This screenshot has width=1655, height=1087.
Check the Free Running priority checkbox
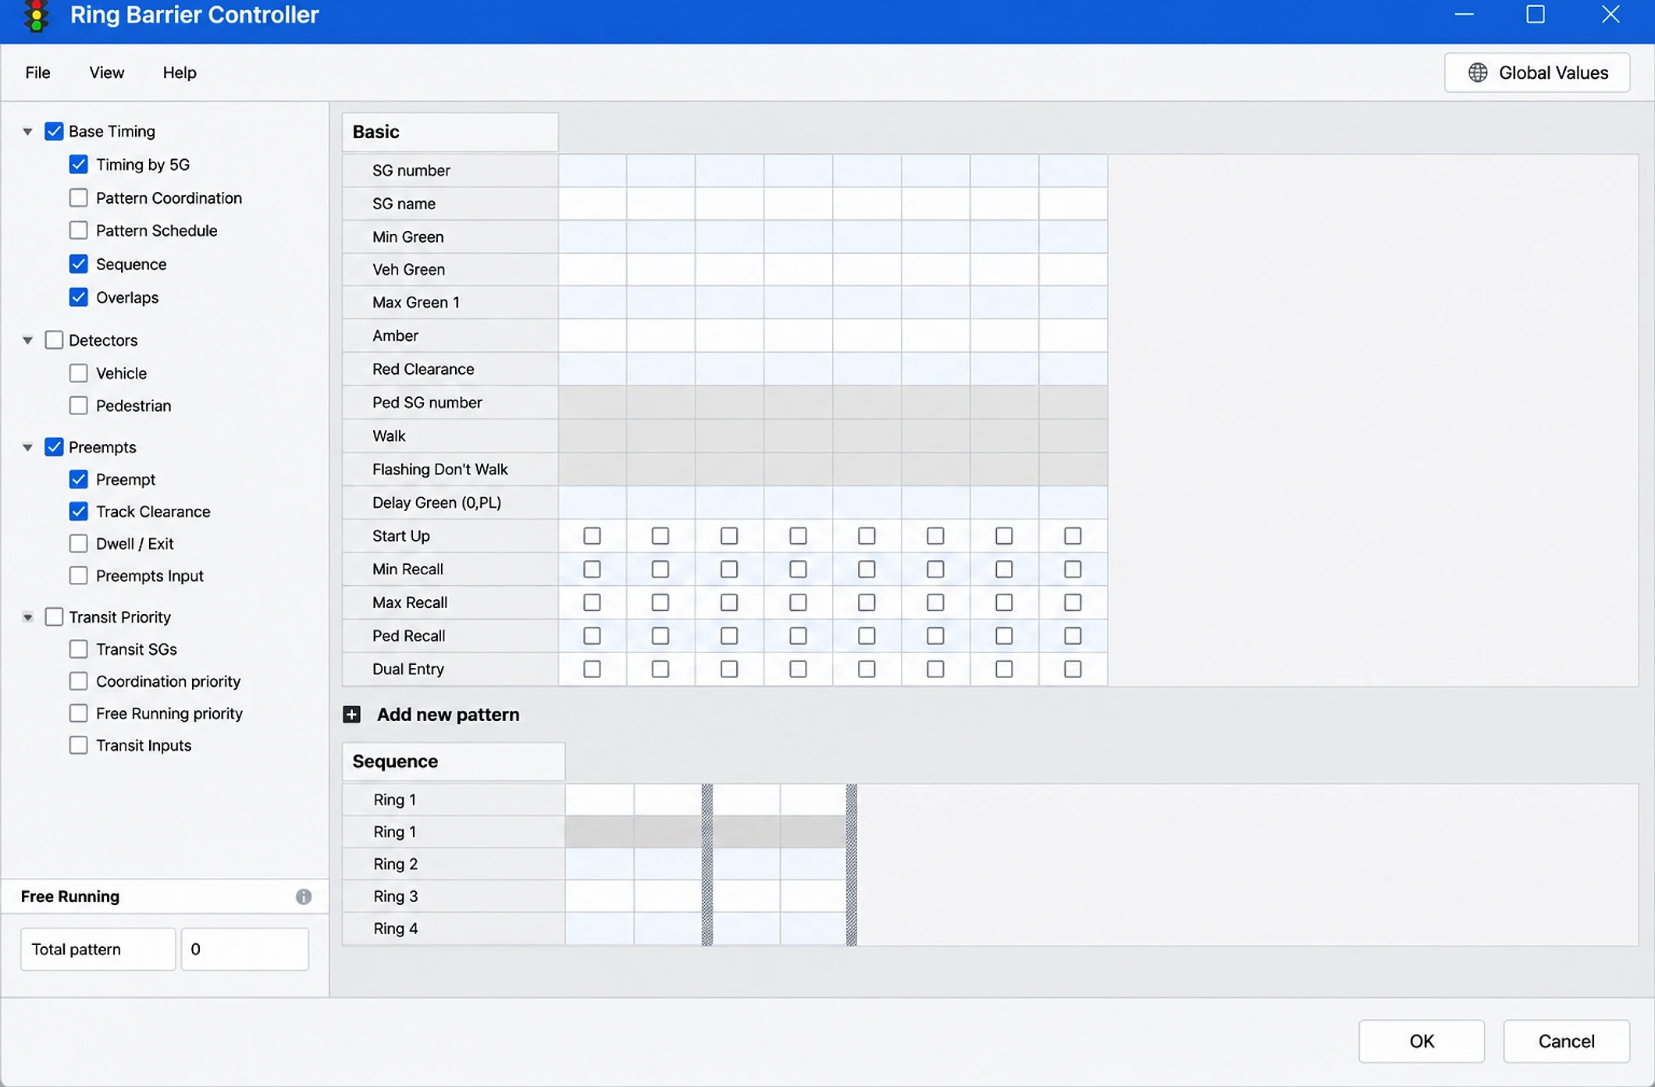78,713
